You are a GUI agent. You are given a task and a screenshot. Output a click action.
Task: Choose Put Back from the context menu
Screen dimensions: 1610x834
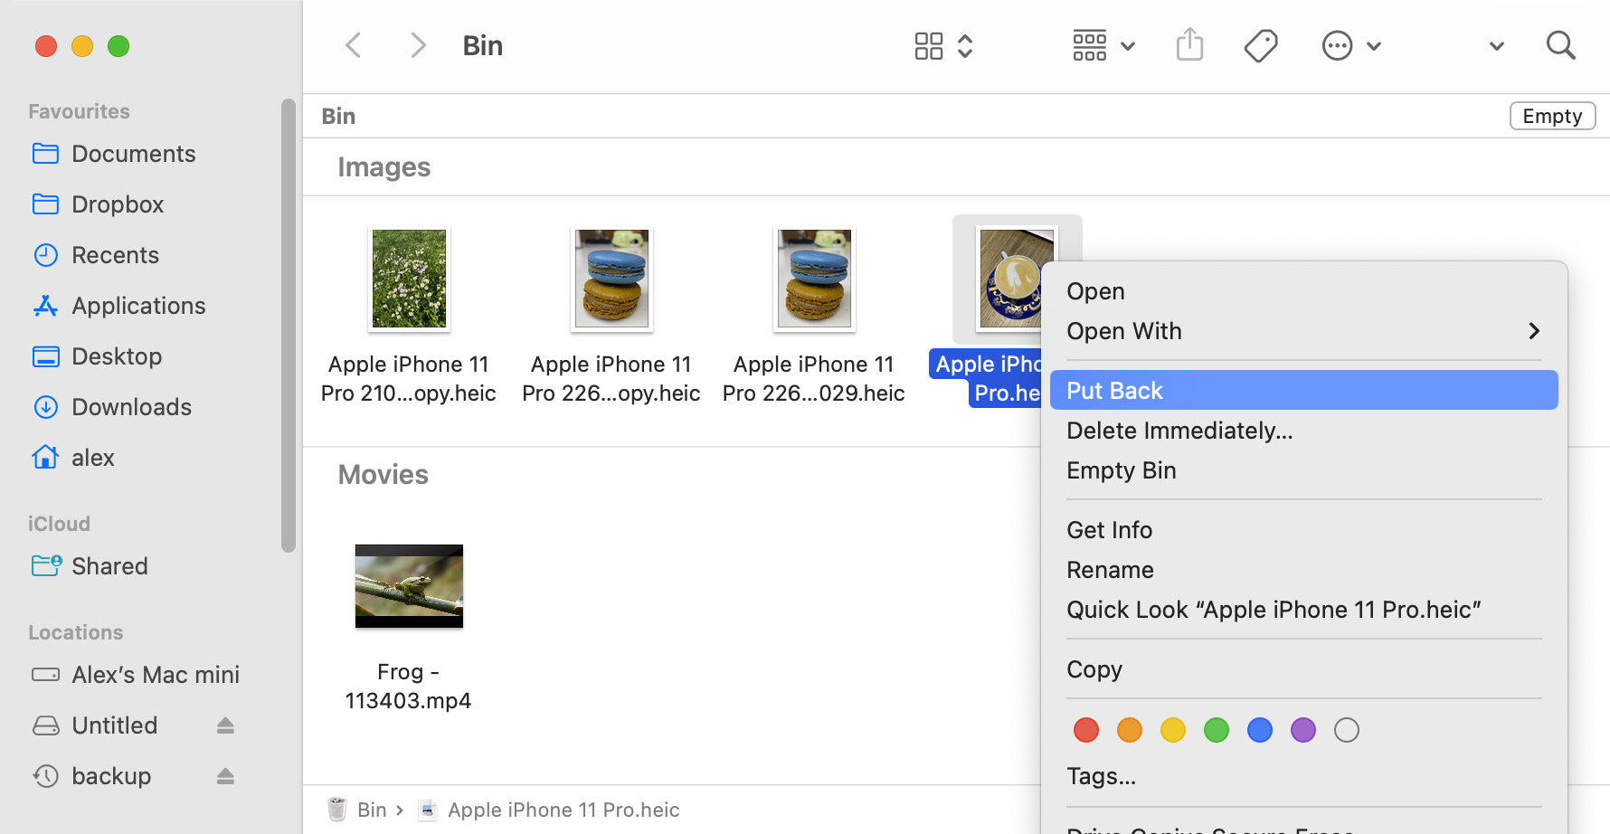pyautogui.click(x=1303, y=390)
